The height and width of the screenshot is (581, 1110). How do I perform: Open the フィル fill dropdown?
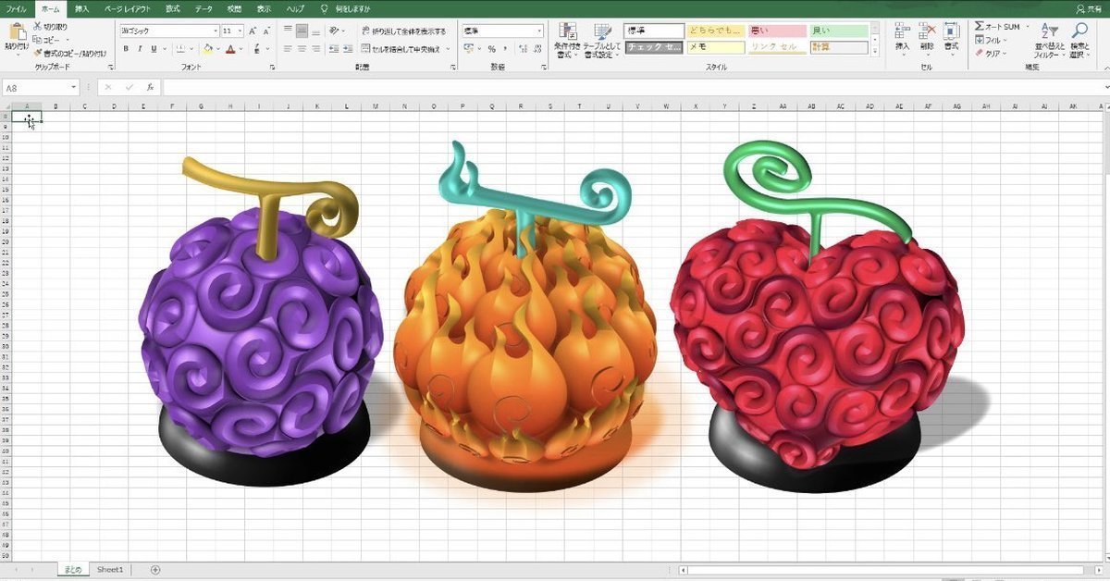click(991, 40)
